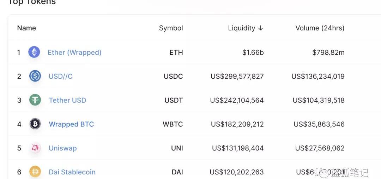
Task: Open Tether USD token details
Action: 67,100
